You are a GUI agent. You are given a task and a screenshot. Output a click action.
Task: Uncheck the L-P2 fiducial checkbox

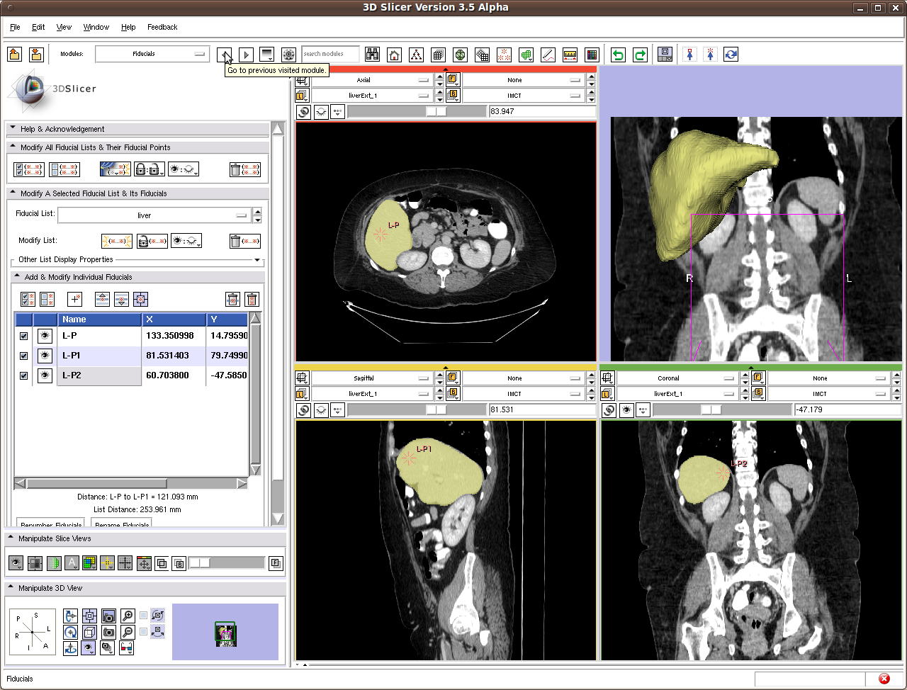point(24,375)
